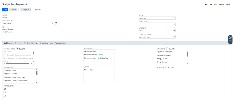Select A/R Clerk internal role
This screenshot has height=99, width=233.
7,62
